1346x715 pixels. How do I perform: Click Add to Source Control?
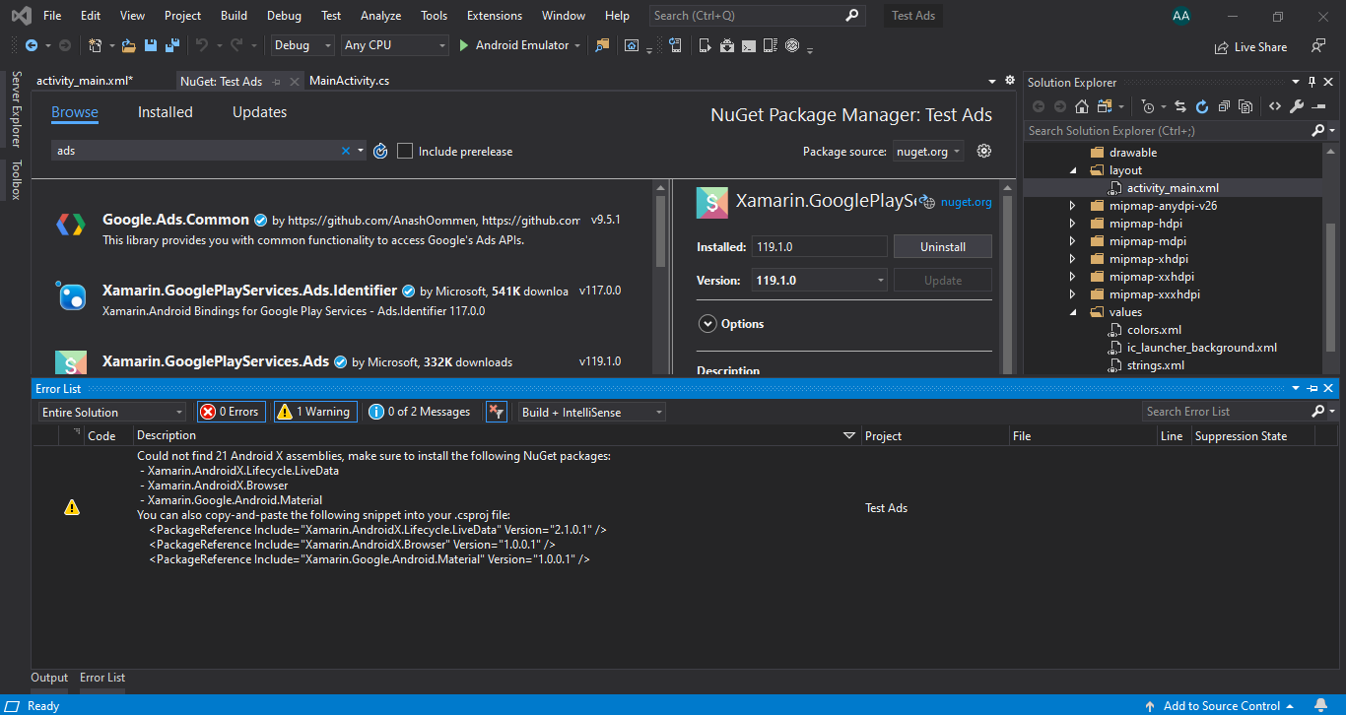[1222, 705]
